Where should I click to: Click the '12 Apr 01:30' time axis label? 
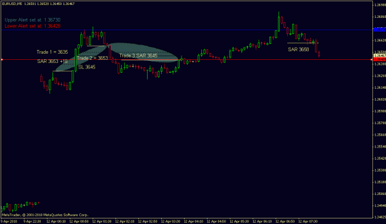point(102,222)
